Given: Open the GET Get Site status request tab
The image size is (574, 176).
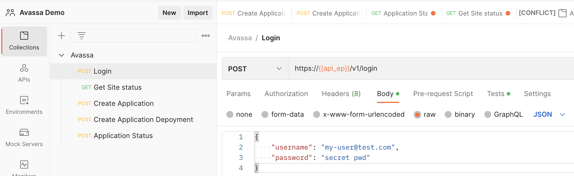Looking at the screenshot, I should [x=478, y=13].
